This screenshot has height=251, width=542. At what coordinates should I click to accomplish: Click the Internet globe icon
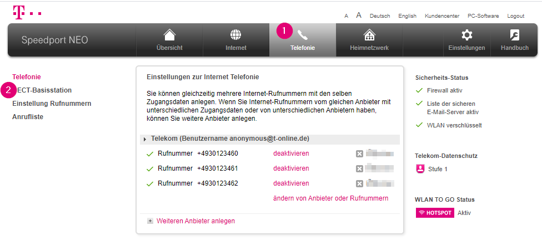(236, 35)
